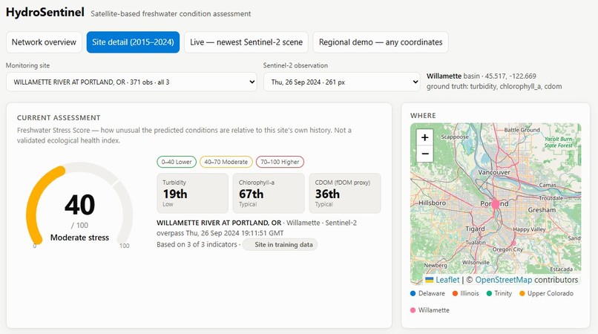Click the 70–100 Higher range pill
598x334 pixels.
point(280,162)
